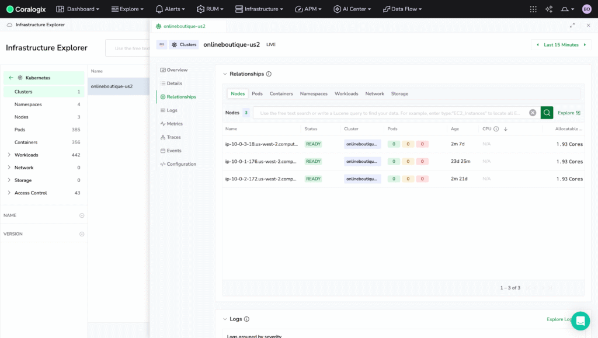Screen dimensions: 598x338
Task: Open the apps grid icon
Action: coord(533,9)
